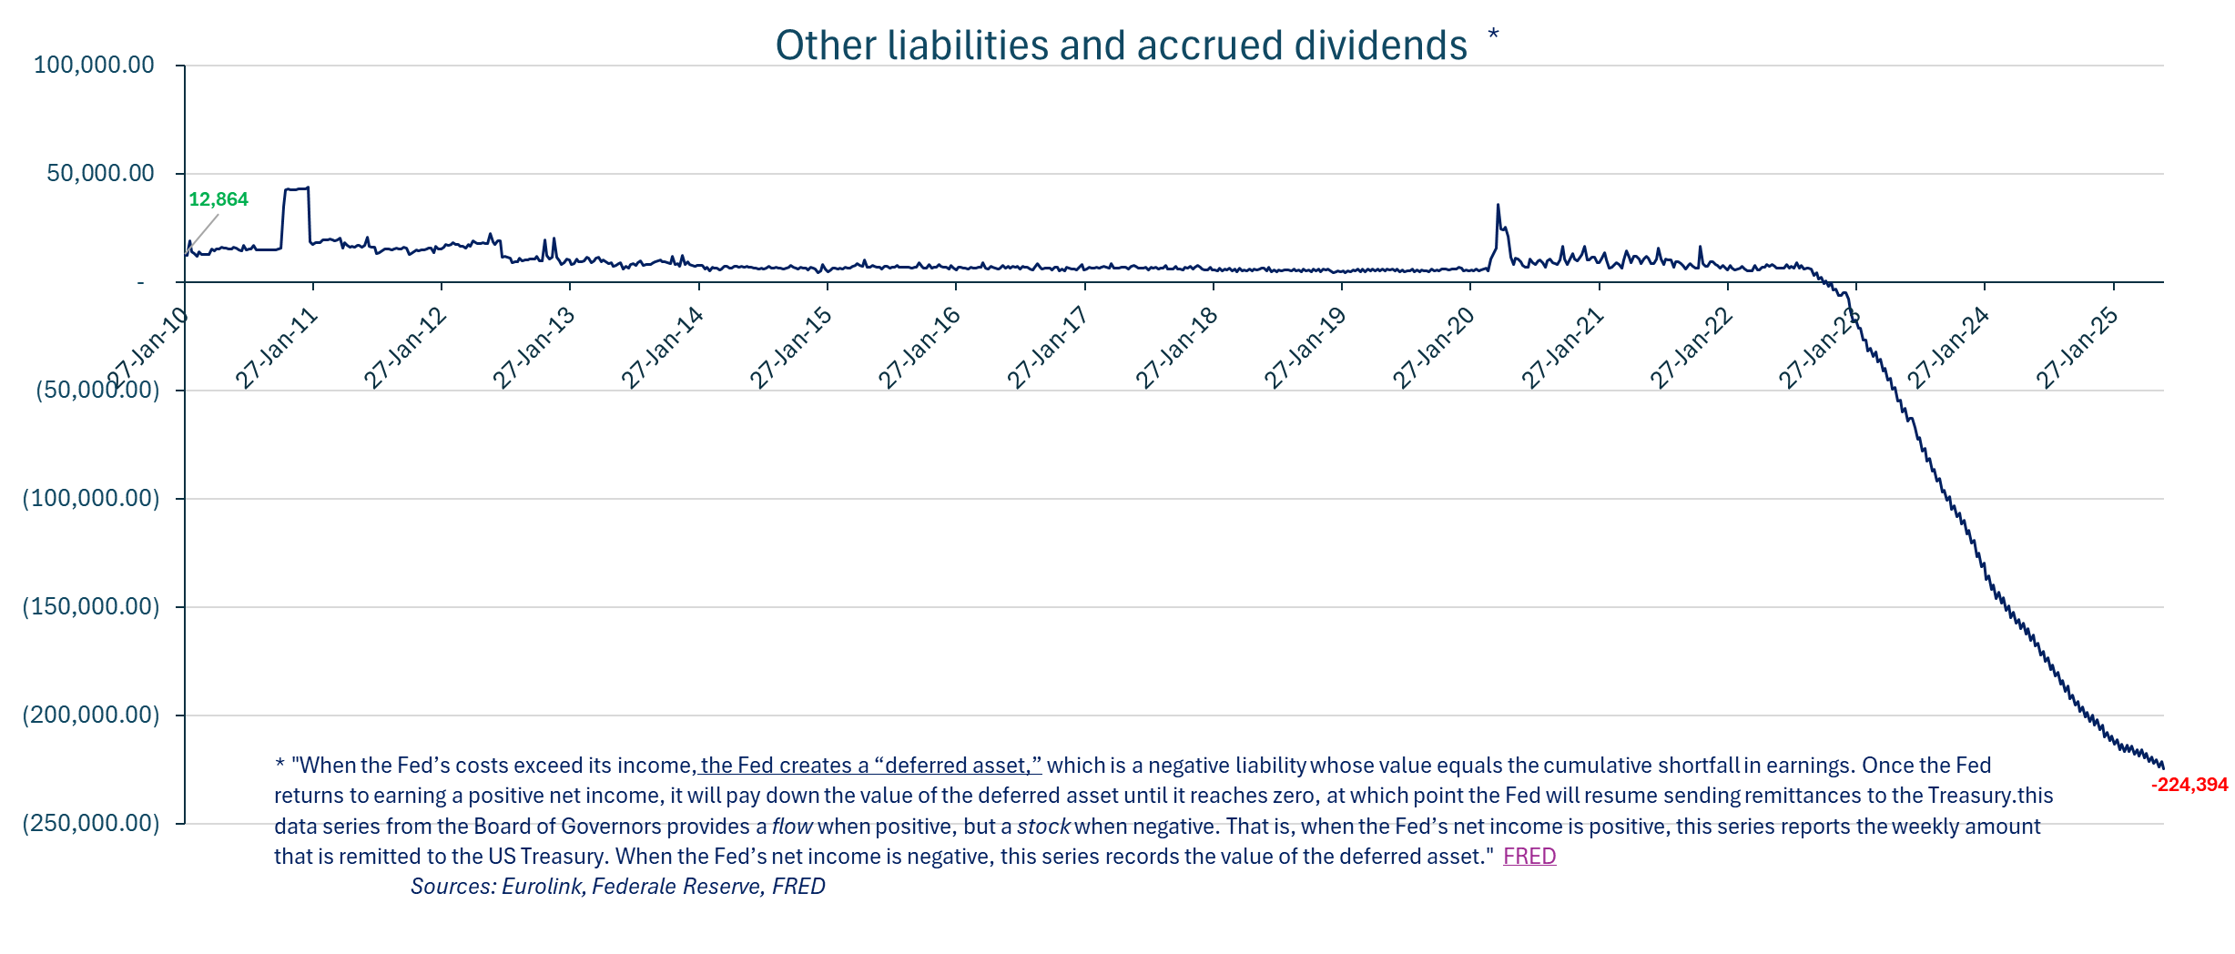
Task: Select the 50,000.00 y-axis label
Action: (100, 173)
